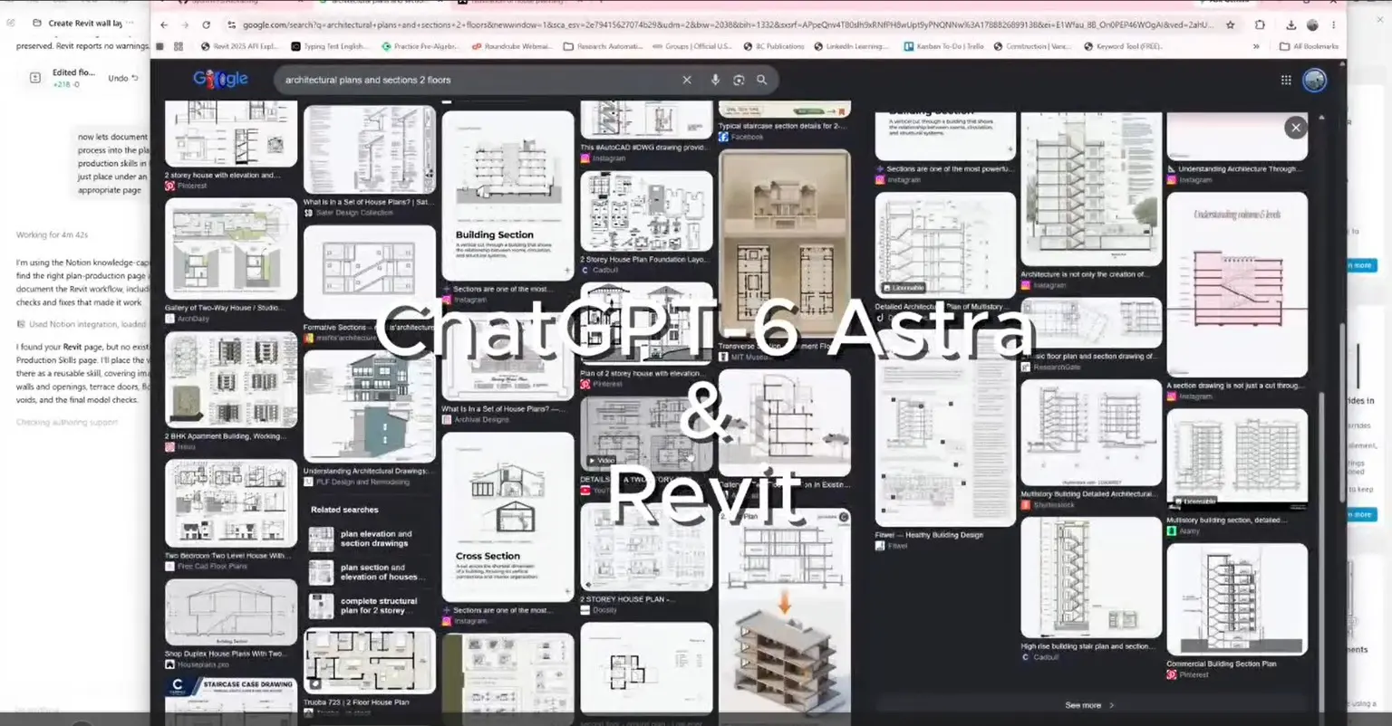Open the Chrome profile avatar in toolbar
This screenshot has width=1392, height=726.
tap(1311, 24)
